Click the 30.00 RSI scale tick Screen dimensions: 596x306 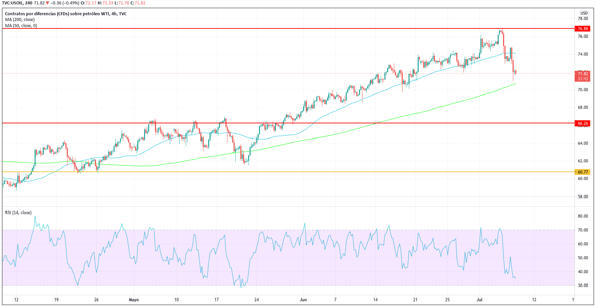pyautogui.click(x=583, y=286)
